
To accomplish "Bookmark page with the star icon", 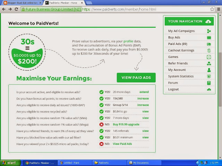I will (212, 9).
